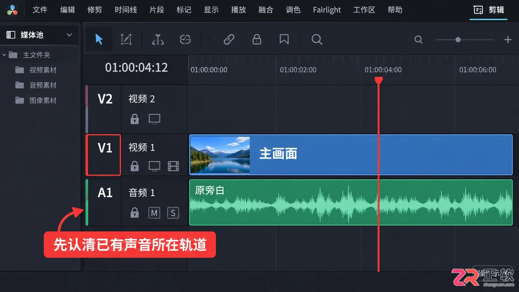Open the 标记 menu
The image size is (519, 292).
pyautogui.click(x=184, y=10)
